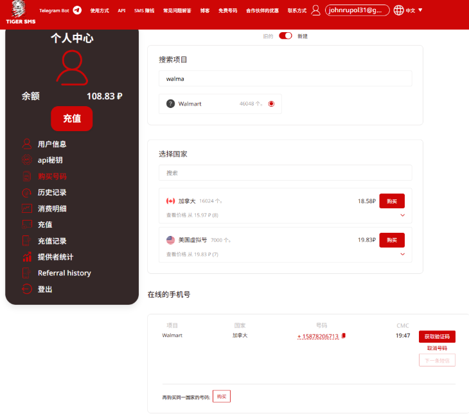The width and height of the screenshot is (469, 416).
Task: Open the johnrupol31 account dropdown
Action: (x=357, y=10)
